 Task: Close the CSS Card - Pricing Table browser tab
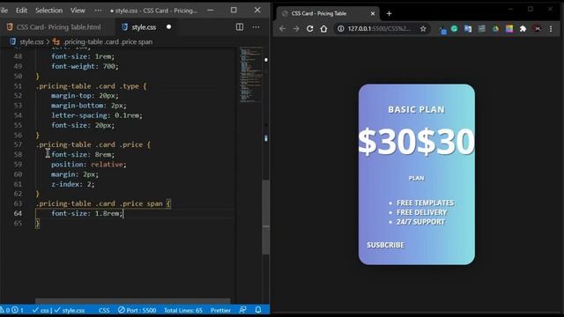[x=373, y=14]
